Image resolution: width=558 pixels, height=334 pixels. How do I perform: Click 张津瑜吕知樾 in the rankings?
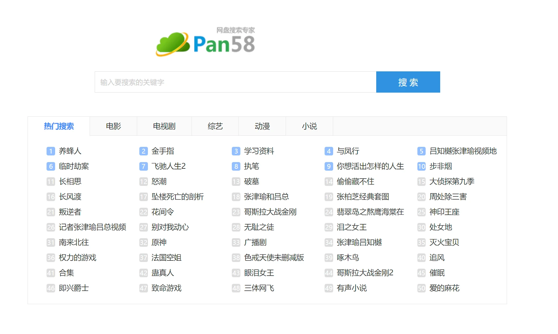(359, 242)
